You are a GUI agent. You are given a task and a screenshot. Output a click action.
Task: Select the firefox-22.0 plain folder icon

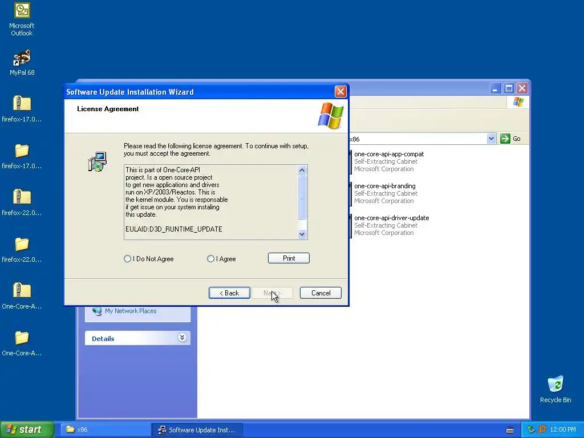tap(22, 244)
